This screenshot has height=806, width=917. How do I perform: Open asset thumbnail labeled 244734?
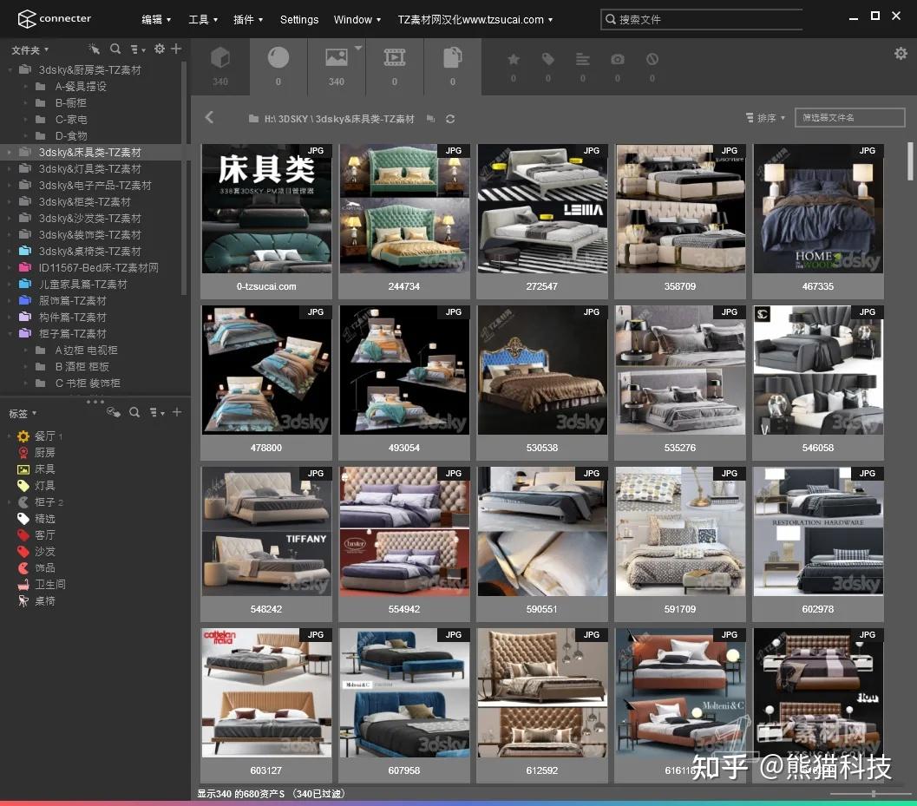(x=404, y=208)
